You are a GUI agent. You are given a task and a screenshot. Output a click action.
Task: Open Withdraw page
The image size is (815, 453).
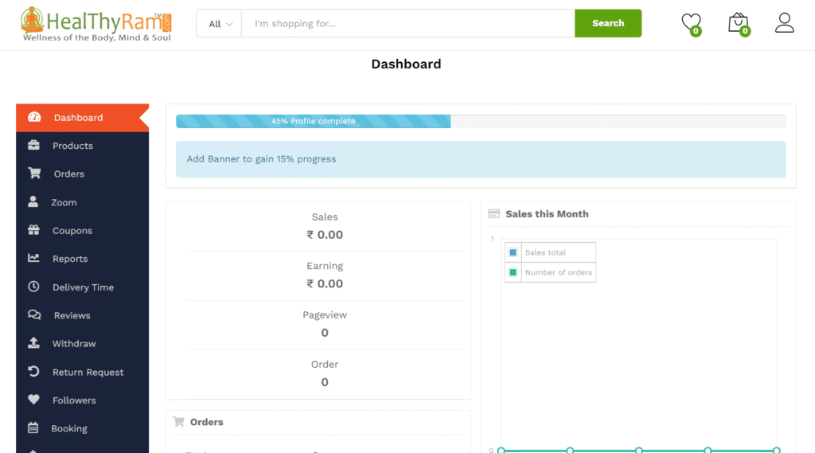click(83, 343)
